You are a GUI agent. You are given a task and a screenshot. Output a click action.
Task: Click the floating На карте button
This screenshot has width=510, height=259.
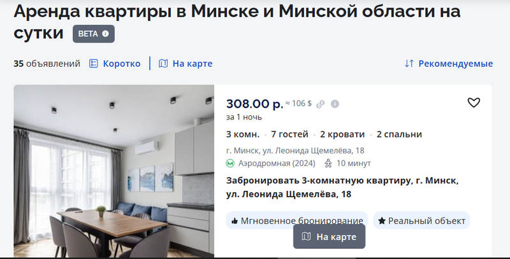click(x=329, y=237)
